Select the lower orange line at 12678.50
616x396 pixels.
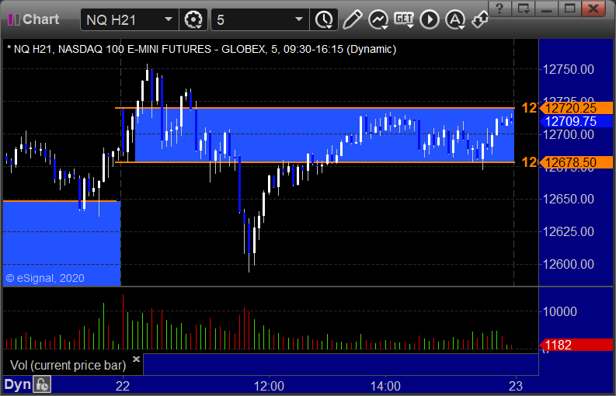(315, 162)
